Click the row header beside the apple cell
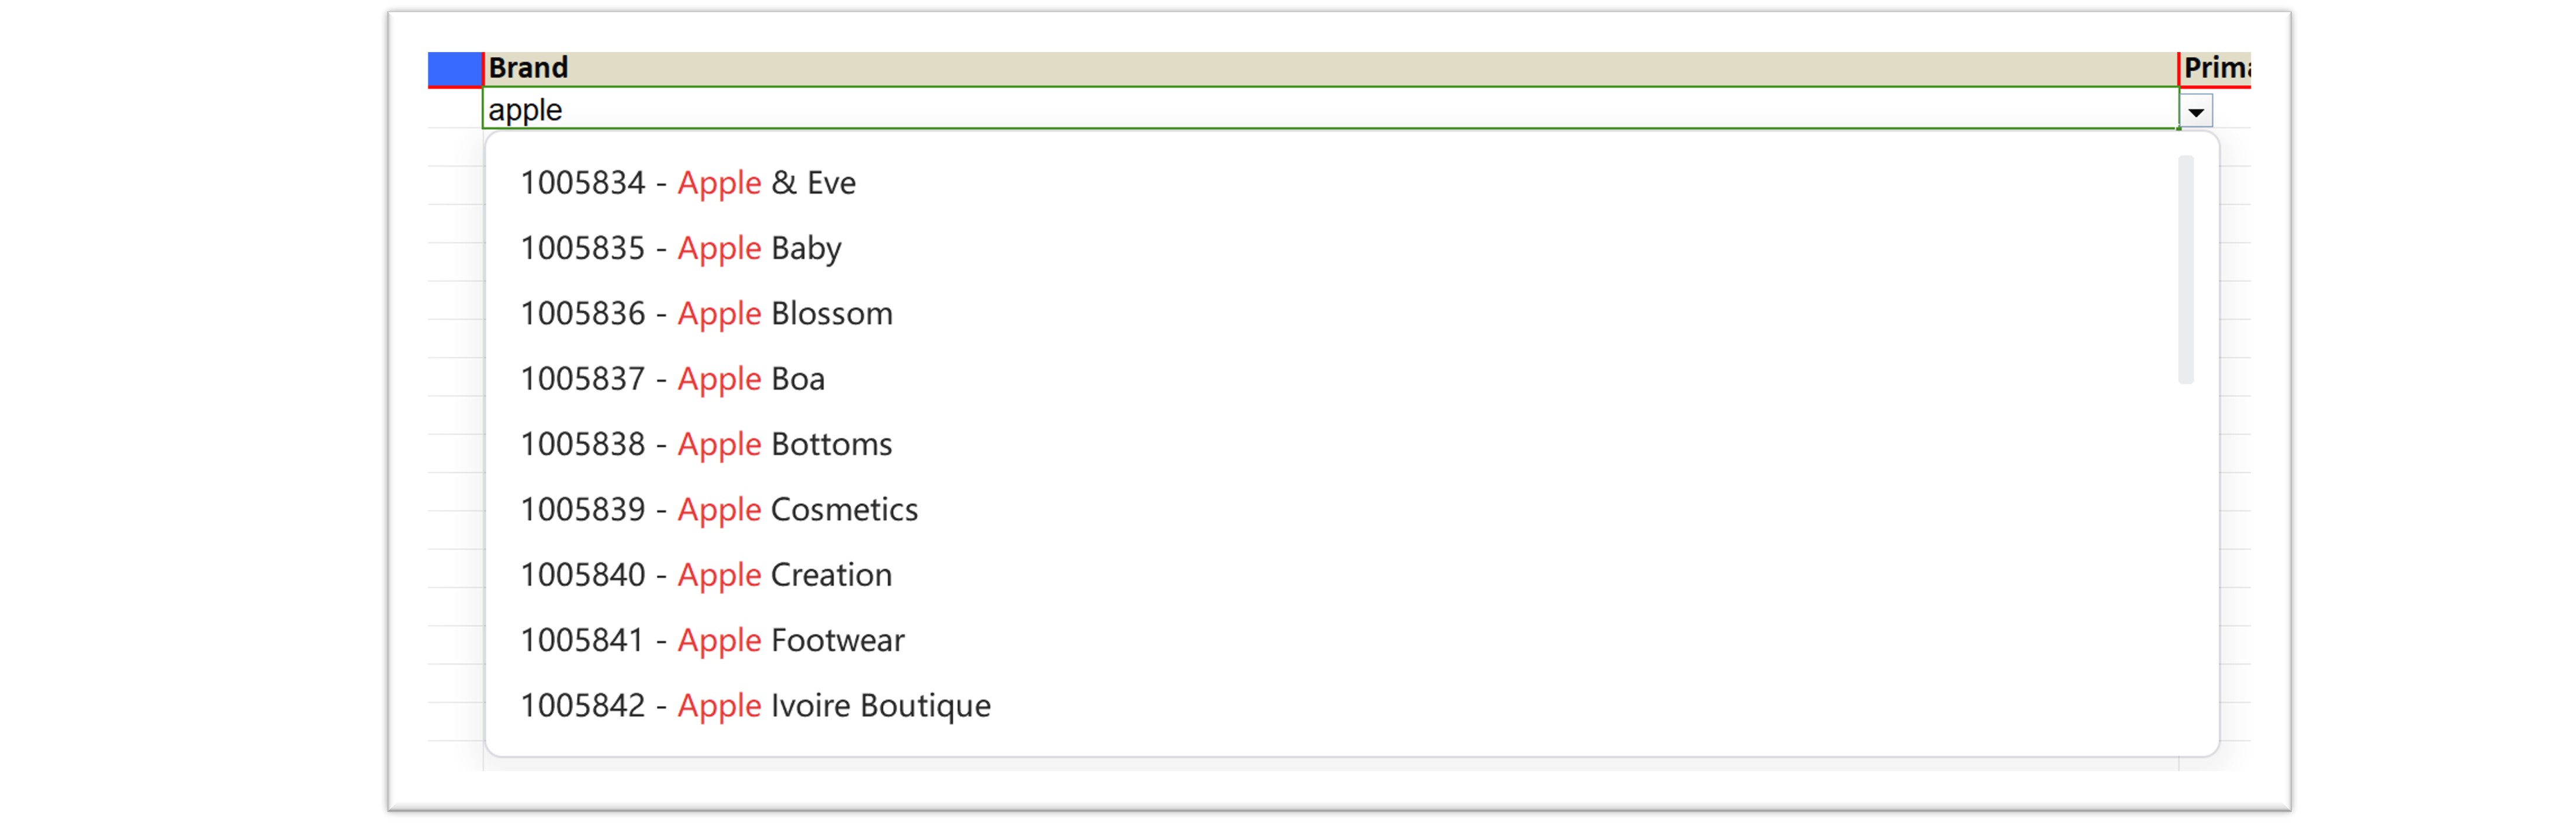The image size is (2576, 823). click(x=455, y=109)
